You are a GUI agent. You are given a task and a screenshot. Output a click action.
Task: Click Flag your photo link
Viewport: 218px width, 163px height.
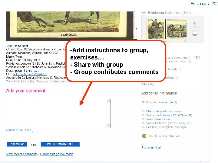point(152,148)
